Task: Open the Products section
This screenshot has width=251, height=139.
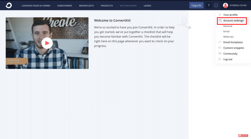Action: click(x=107, y=5)
